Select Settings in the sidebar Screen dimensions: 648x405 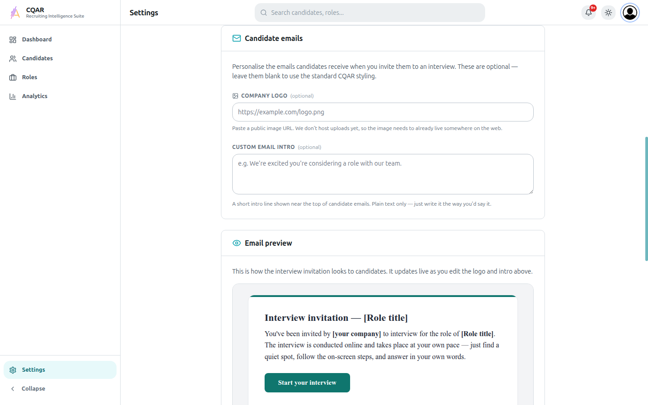click(x=60, y=370)
